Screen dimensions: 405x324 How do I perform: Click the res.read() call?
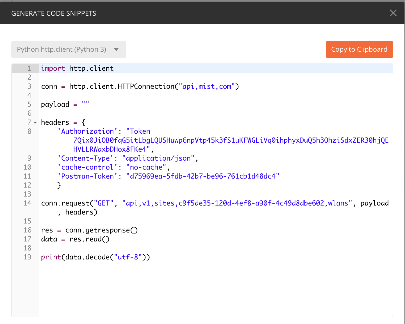click(89, 239)
